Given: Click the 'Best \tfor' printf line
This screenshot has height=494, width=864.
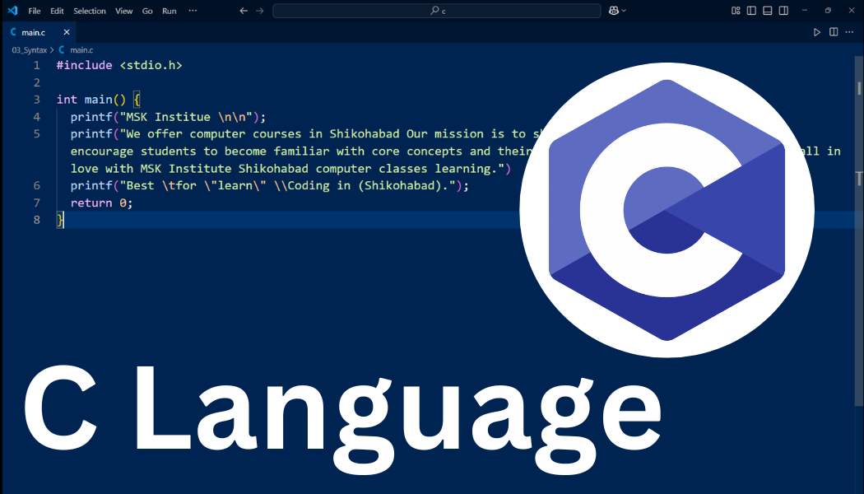Looking at the screenshot, I should click(269, 186).
